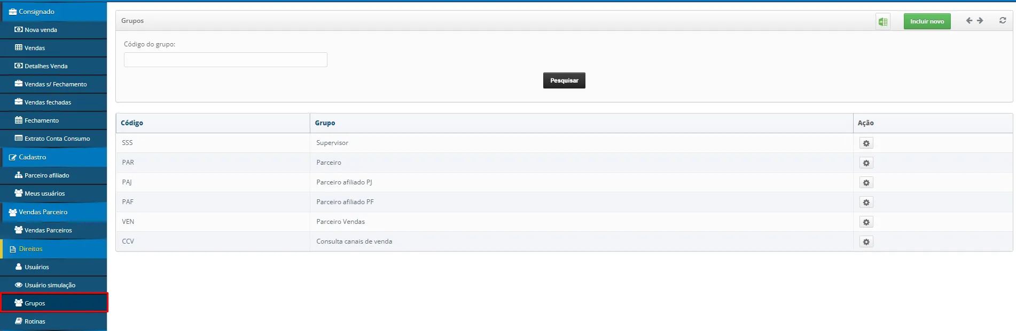Open gear actions for Parceiro Vendas row

pyautogui.click(x=866, y=222)
